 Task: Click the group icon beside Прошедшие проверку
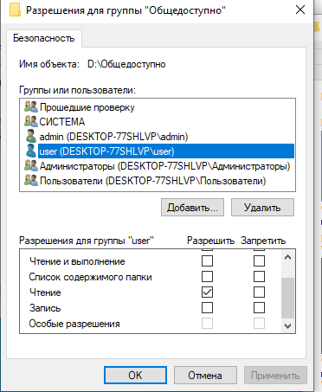[x=31, y=107]
